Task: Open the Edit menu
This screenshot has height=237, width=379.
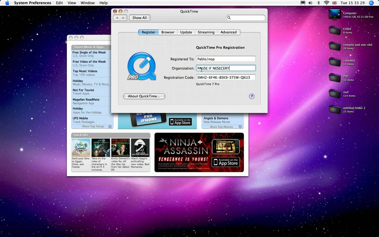Action: (59, 3)
